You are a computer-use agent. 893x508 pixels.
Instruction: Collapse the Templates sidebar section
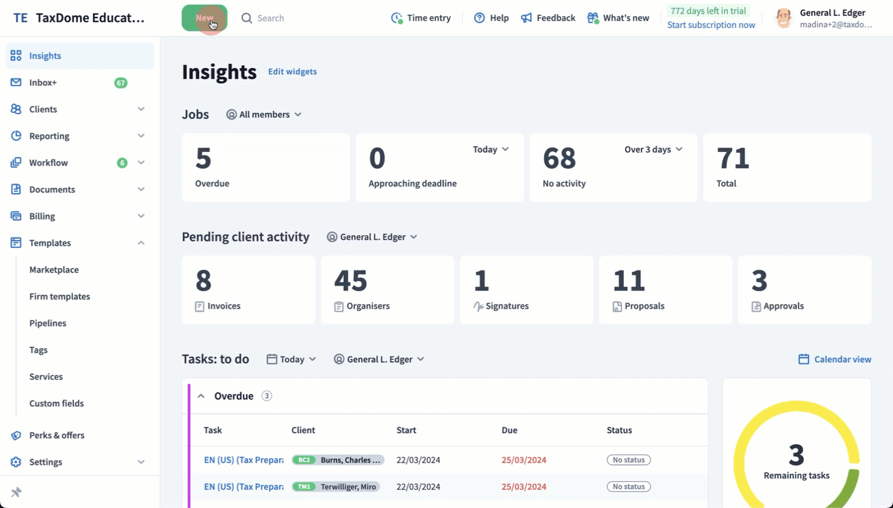pyautogui.click(x=141, y=243)
